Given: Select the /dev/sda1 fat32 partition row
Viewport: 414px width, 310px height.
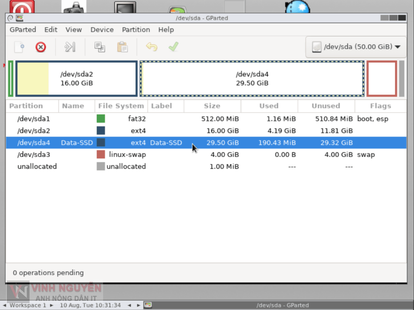Looking at the screenshot, I should pos(121,119).
